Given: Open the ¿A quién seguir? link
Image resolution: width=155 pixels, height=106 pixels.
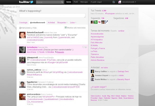Looking at the screenshot, I should click(99, 87).
